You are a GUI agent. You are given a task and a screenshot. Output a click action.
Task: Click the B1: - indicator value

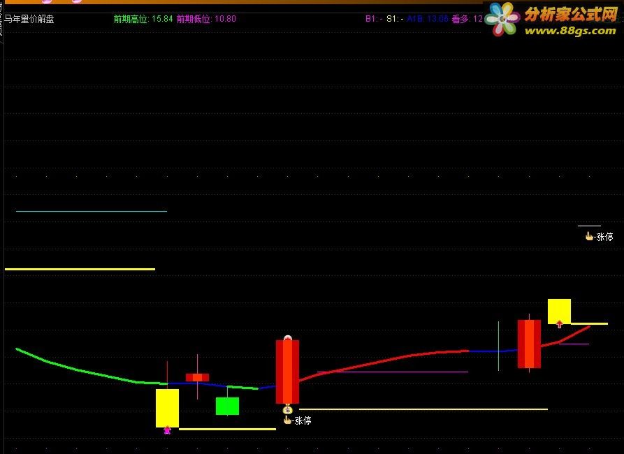point(374,19)
